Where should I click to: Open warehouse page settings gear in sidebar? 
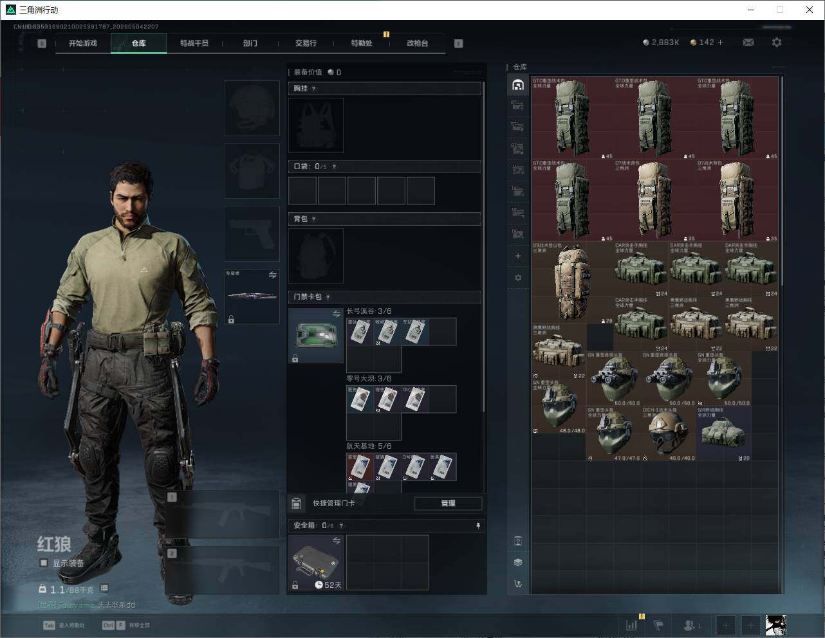(518, 278)
